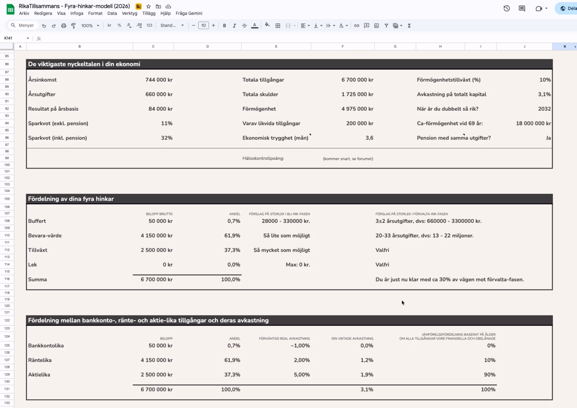577x408 pixels.
Task: Click the undo arrow in the toolbar
Action: click(x=44, y=26)
